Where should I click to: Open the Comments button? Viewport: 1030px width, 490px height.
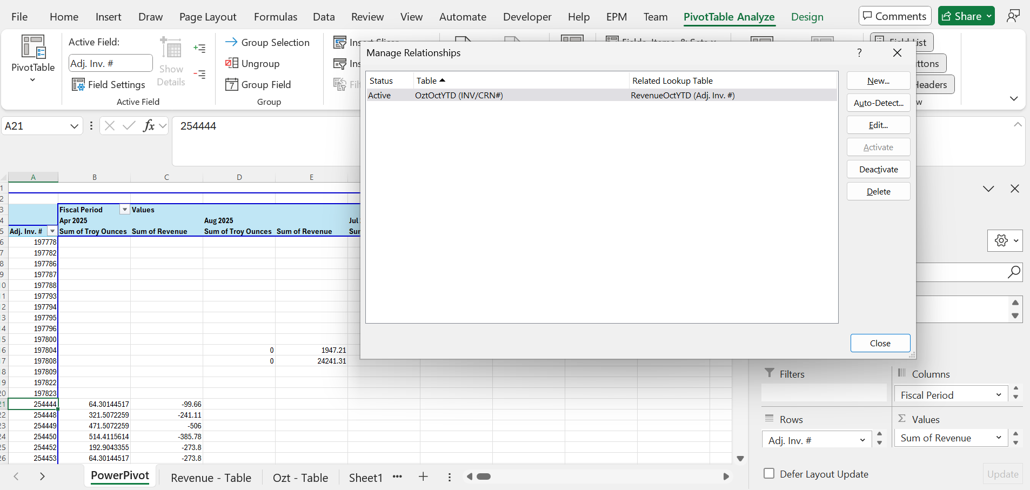tap(895, 16)
